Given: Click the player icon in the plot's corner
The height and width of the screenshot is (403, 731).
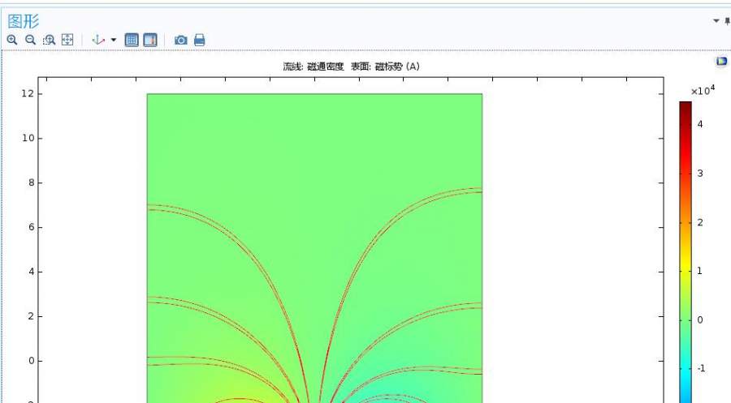Looking at the screenshot, I should [x=722, y=62].
